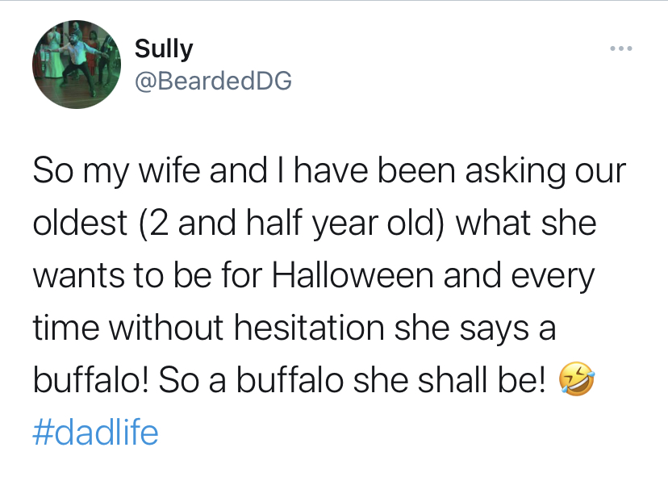Open Sully's profile picture
The width and height of the screenshot is (668, 481).
click(x=77, y=65)
